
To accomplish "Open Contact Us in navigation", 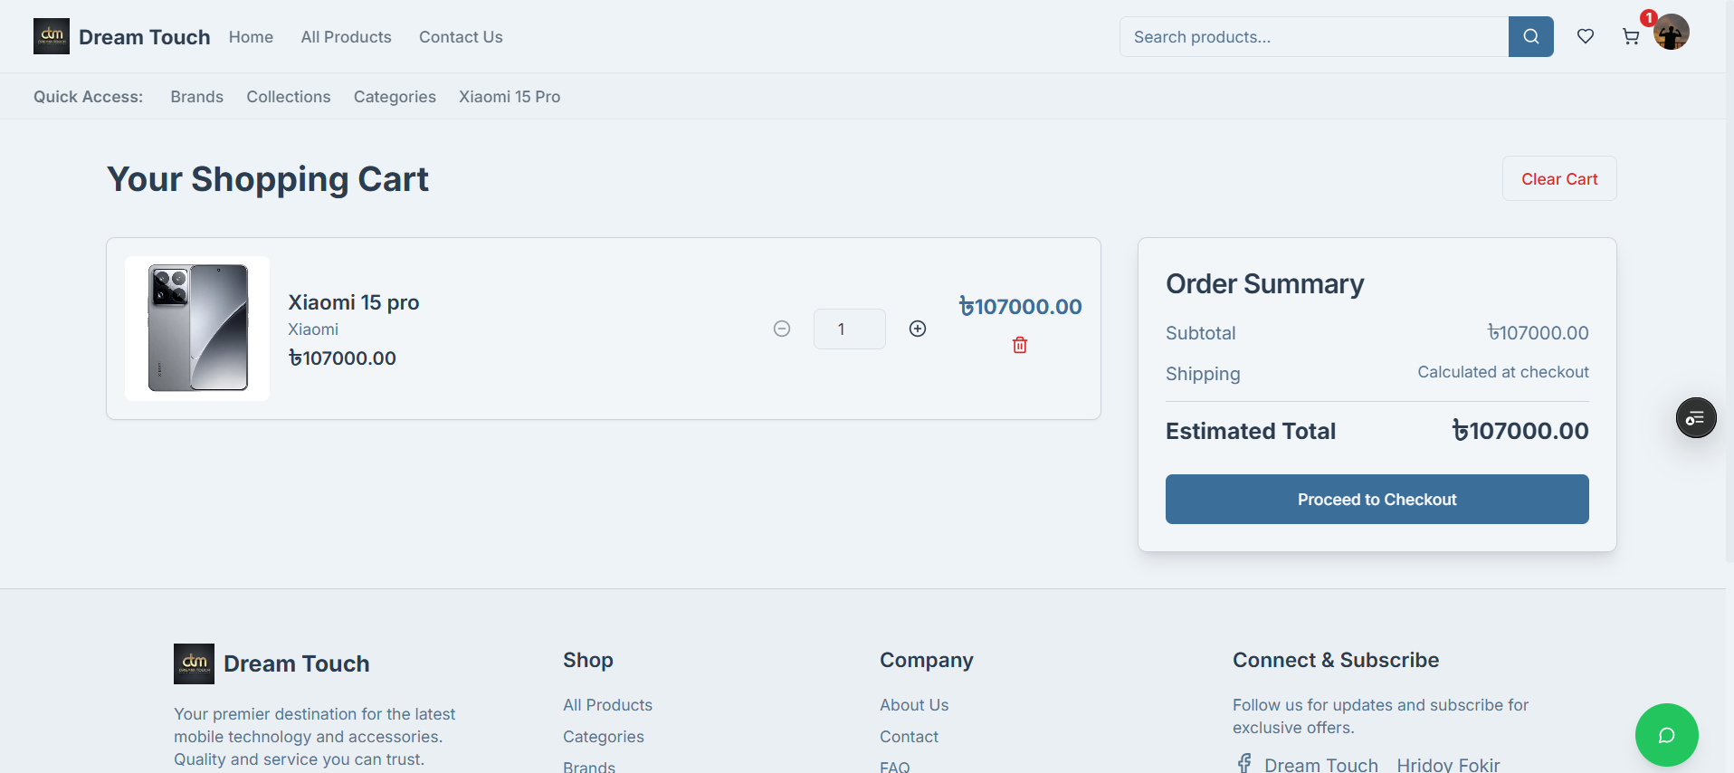I will pyautogui.click(x=461, y=37).
